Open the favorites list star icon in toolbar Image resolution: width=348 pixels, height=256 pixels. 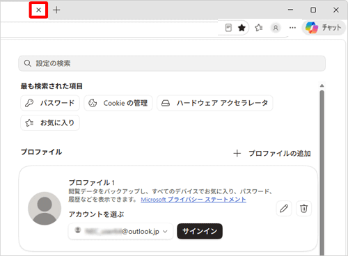pos(258,28)
